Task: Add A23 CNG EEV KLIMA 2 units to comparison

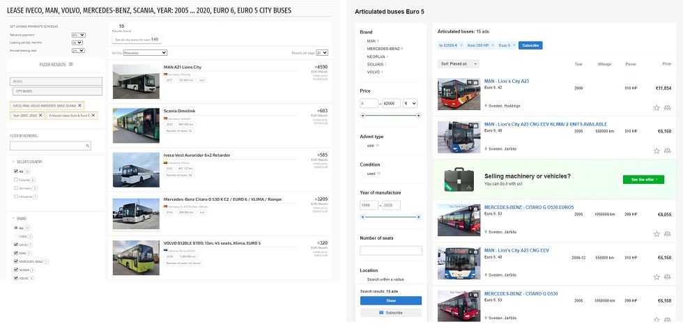Action: pyautogui.click(x=668, y=151)
